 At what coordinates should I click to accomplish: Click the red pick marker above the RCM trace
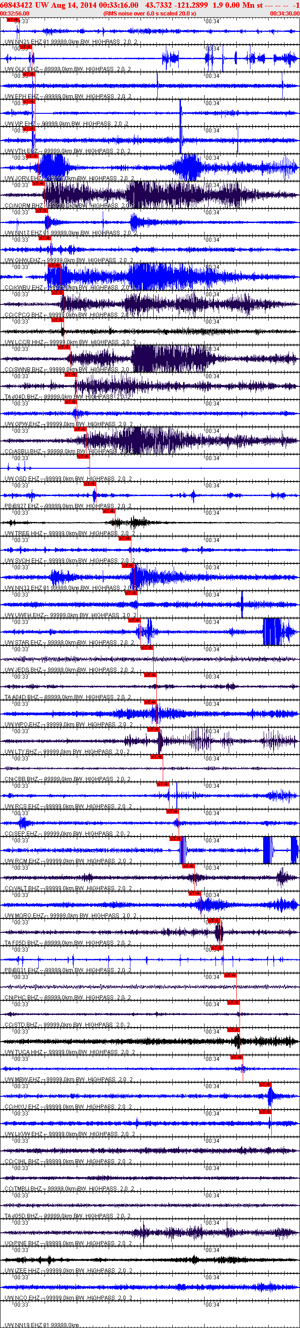coord(175,839)
